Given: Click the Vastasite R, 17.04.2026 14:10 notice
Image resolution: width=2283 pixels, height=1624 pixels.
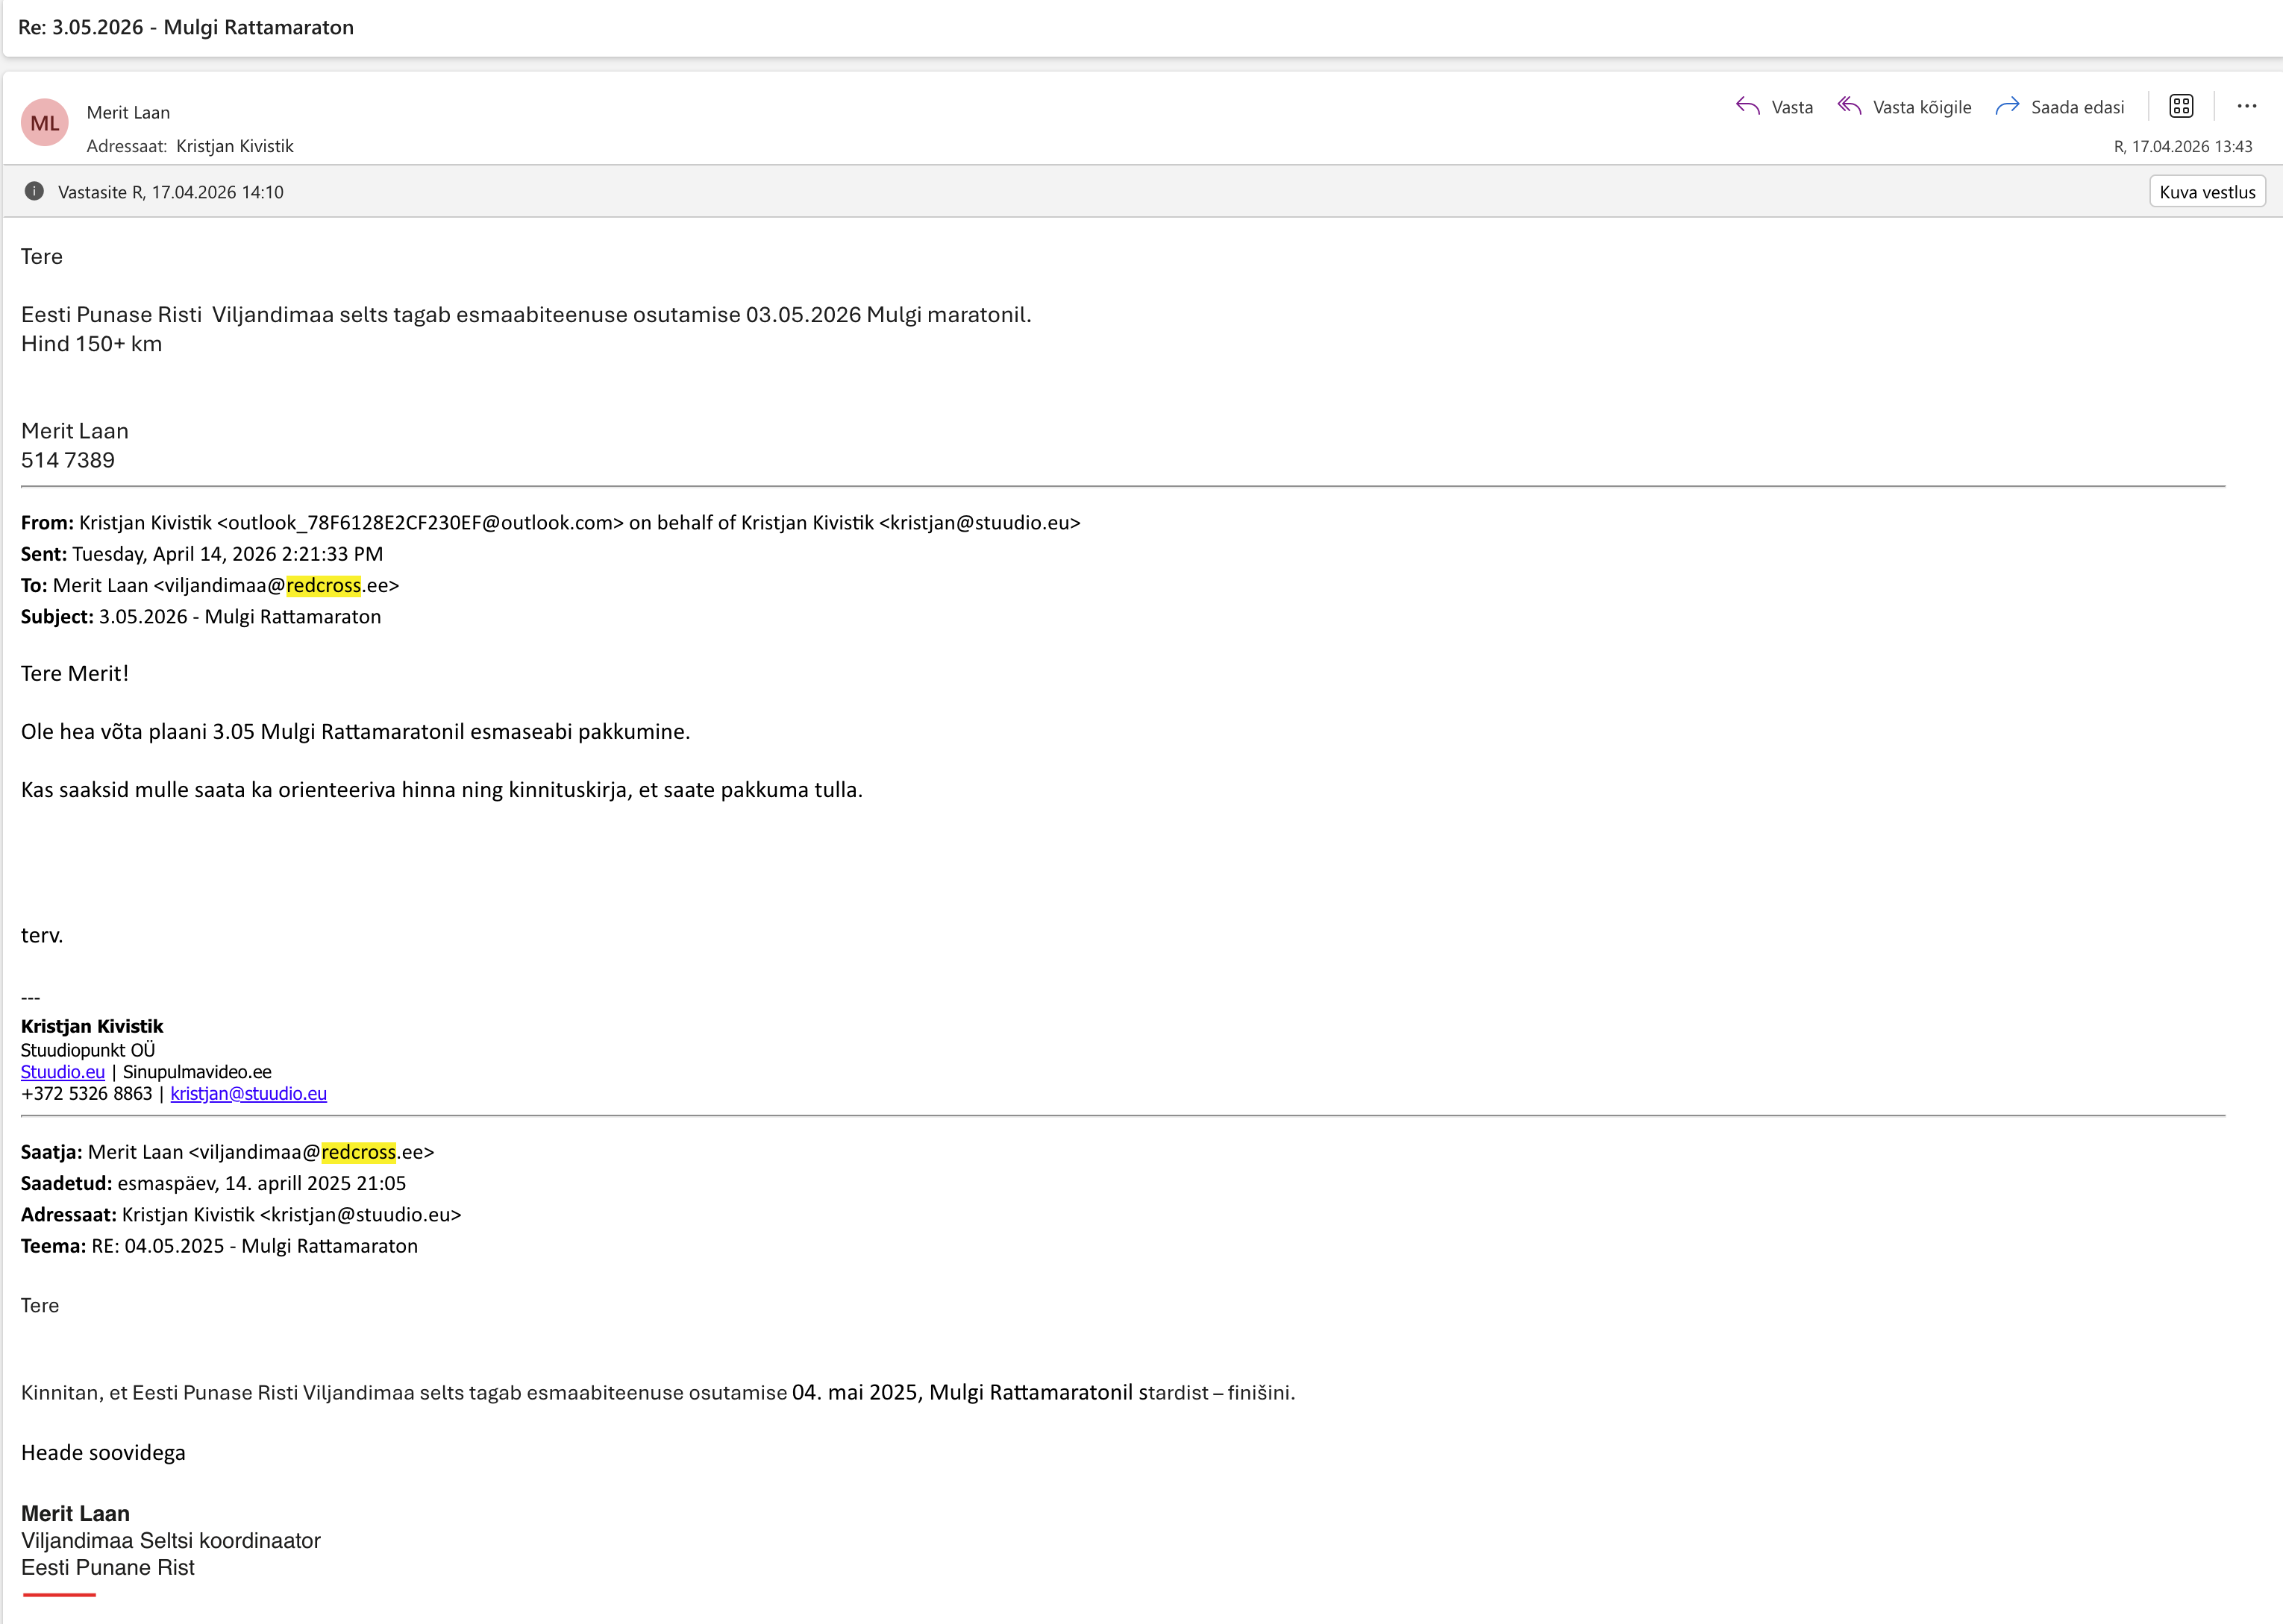Looking at the screenshot, I should [170, 192].
